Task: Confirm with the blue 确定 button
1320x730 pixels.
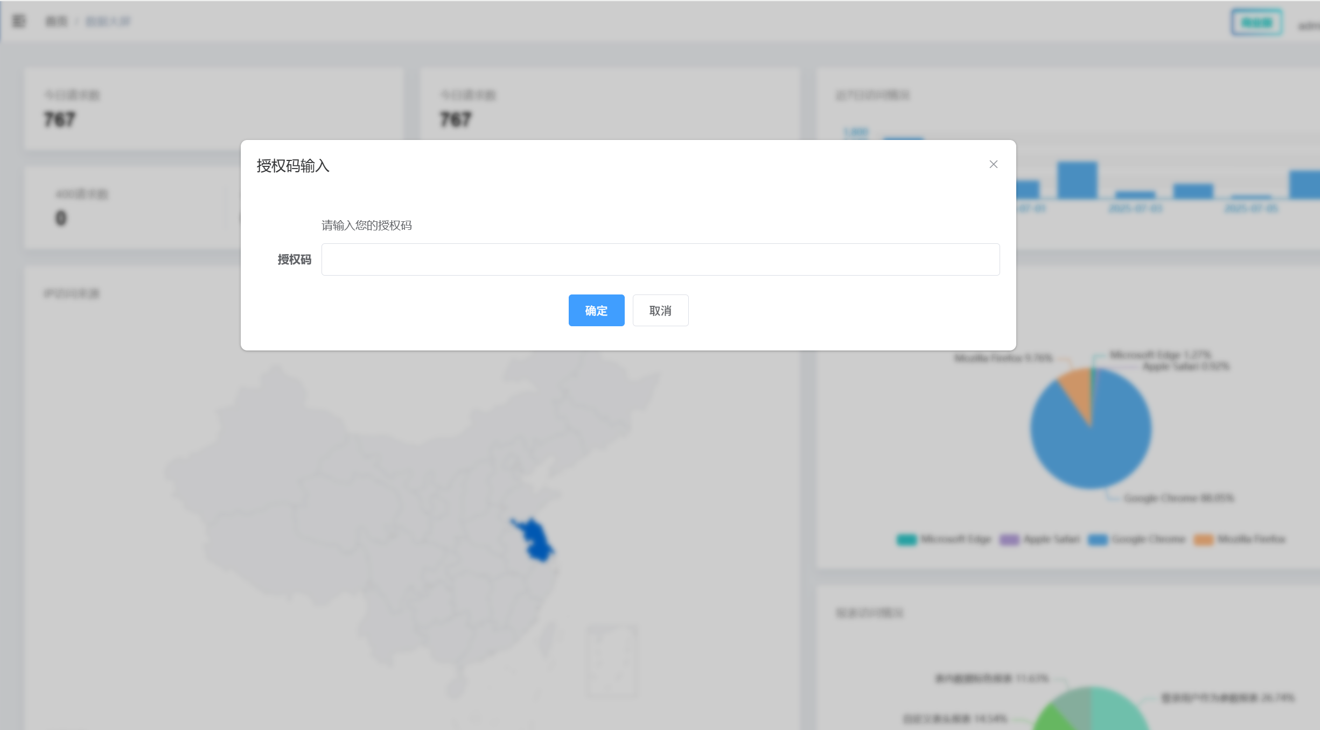Action: 596,310
